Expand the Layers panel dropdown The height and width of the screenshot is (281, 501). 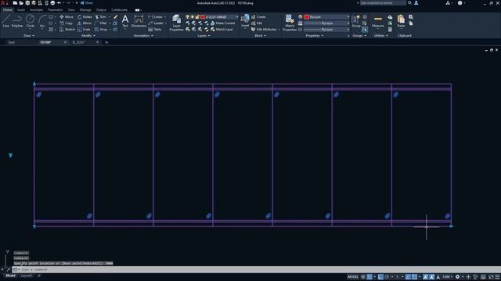tap(204, 36)
